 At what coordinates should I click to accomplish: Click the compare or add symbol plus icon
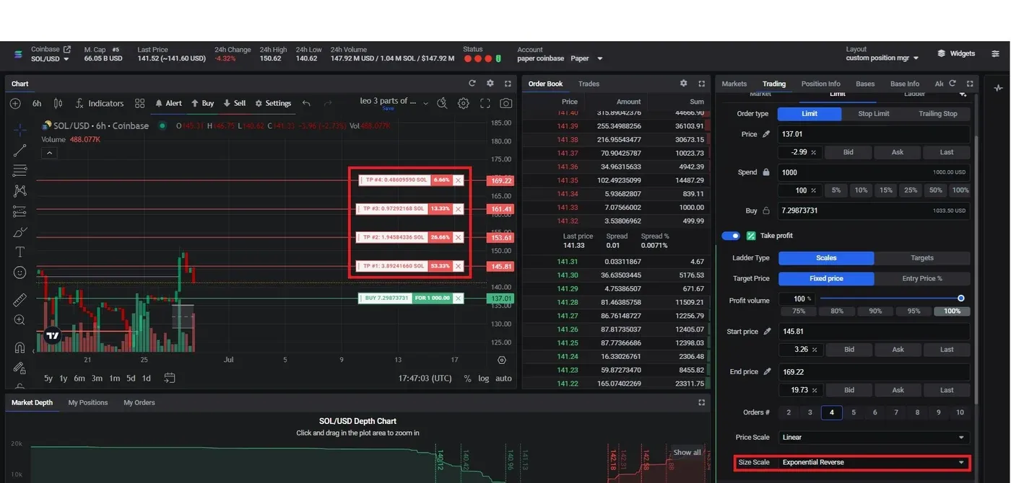[15, 103]
